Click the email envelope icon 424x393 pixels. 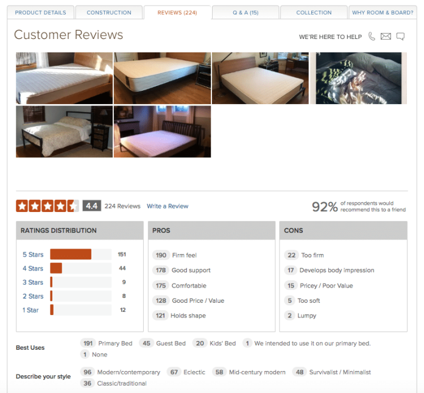click(386, 36)
